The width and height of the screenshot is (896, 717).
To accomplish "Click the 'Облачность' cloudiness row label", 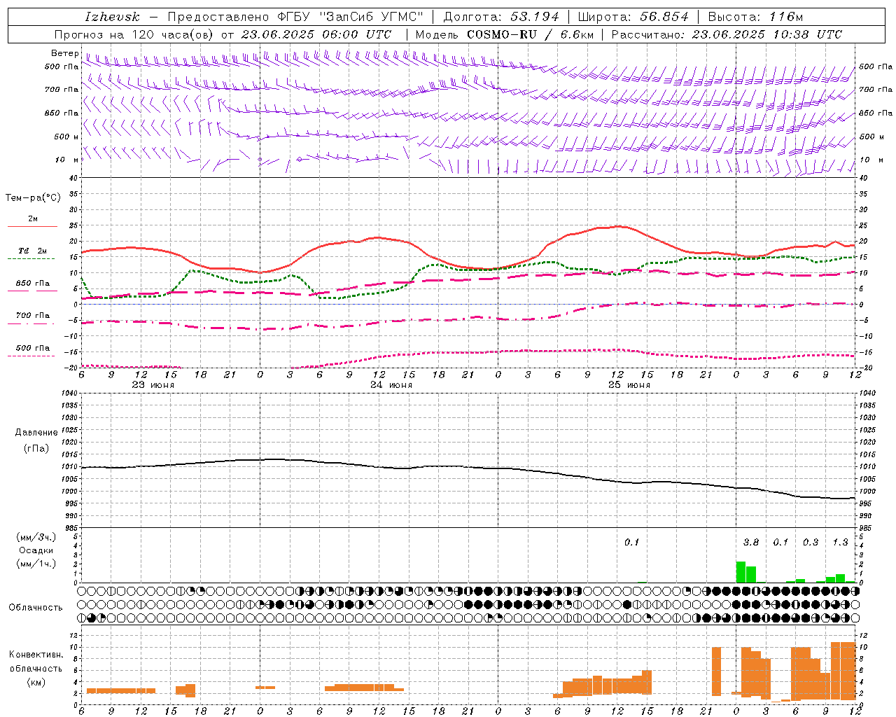I will coord(36,608).
